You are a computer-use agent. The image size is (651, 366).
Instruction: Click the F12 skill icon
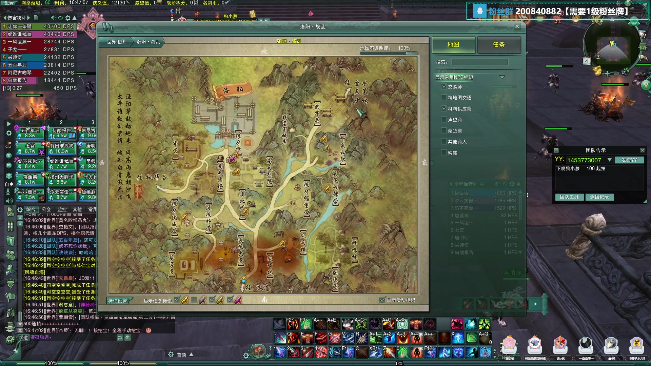point(431,352)
